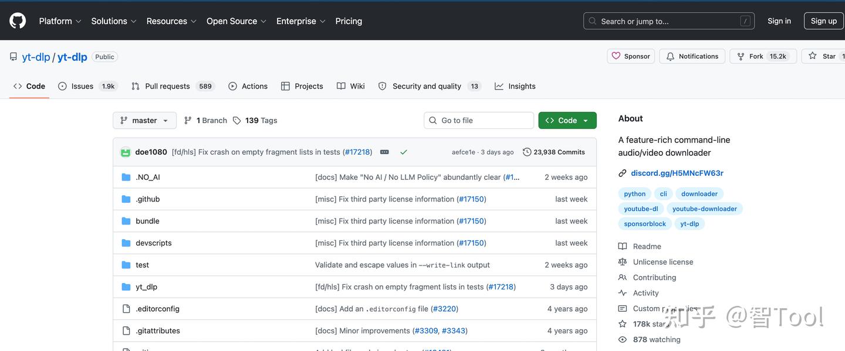Screen dimensions: 845x351
Task: Open the Open Source dropdown menu
Action: [x=236, y=21]
